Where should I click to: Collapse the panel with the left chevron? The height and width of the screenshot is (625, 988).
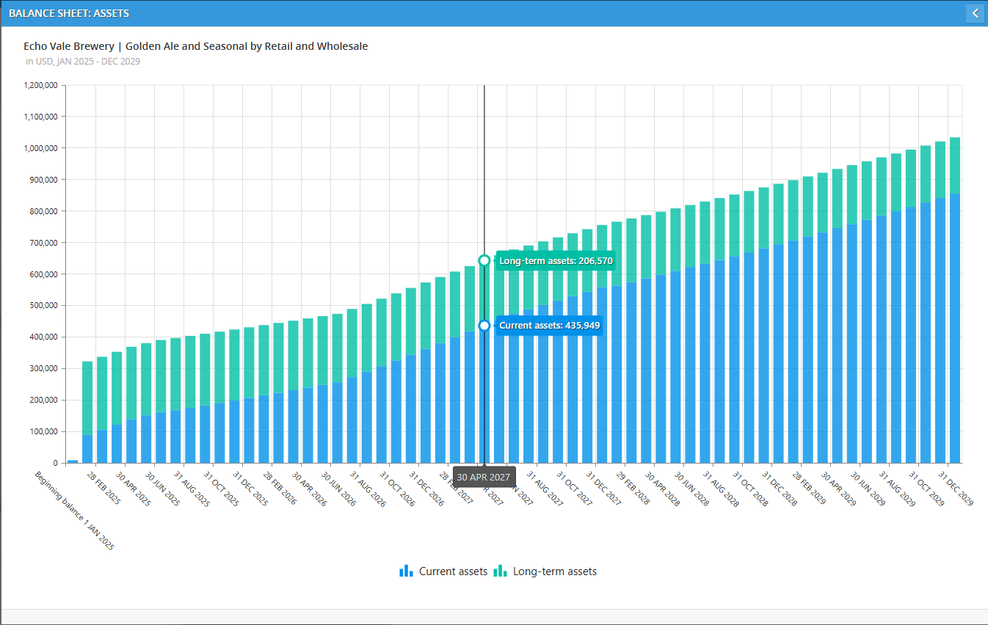tap(975, 13)
